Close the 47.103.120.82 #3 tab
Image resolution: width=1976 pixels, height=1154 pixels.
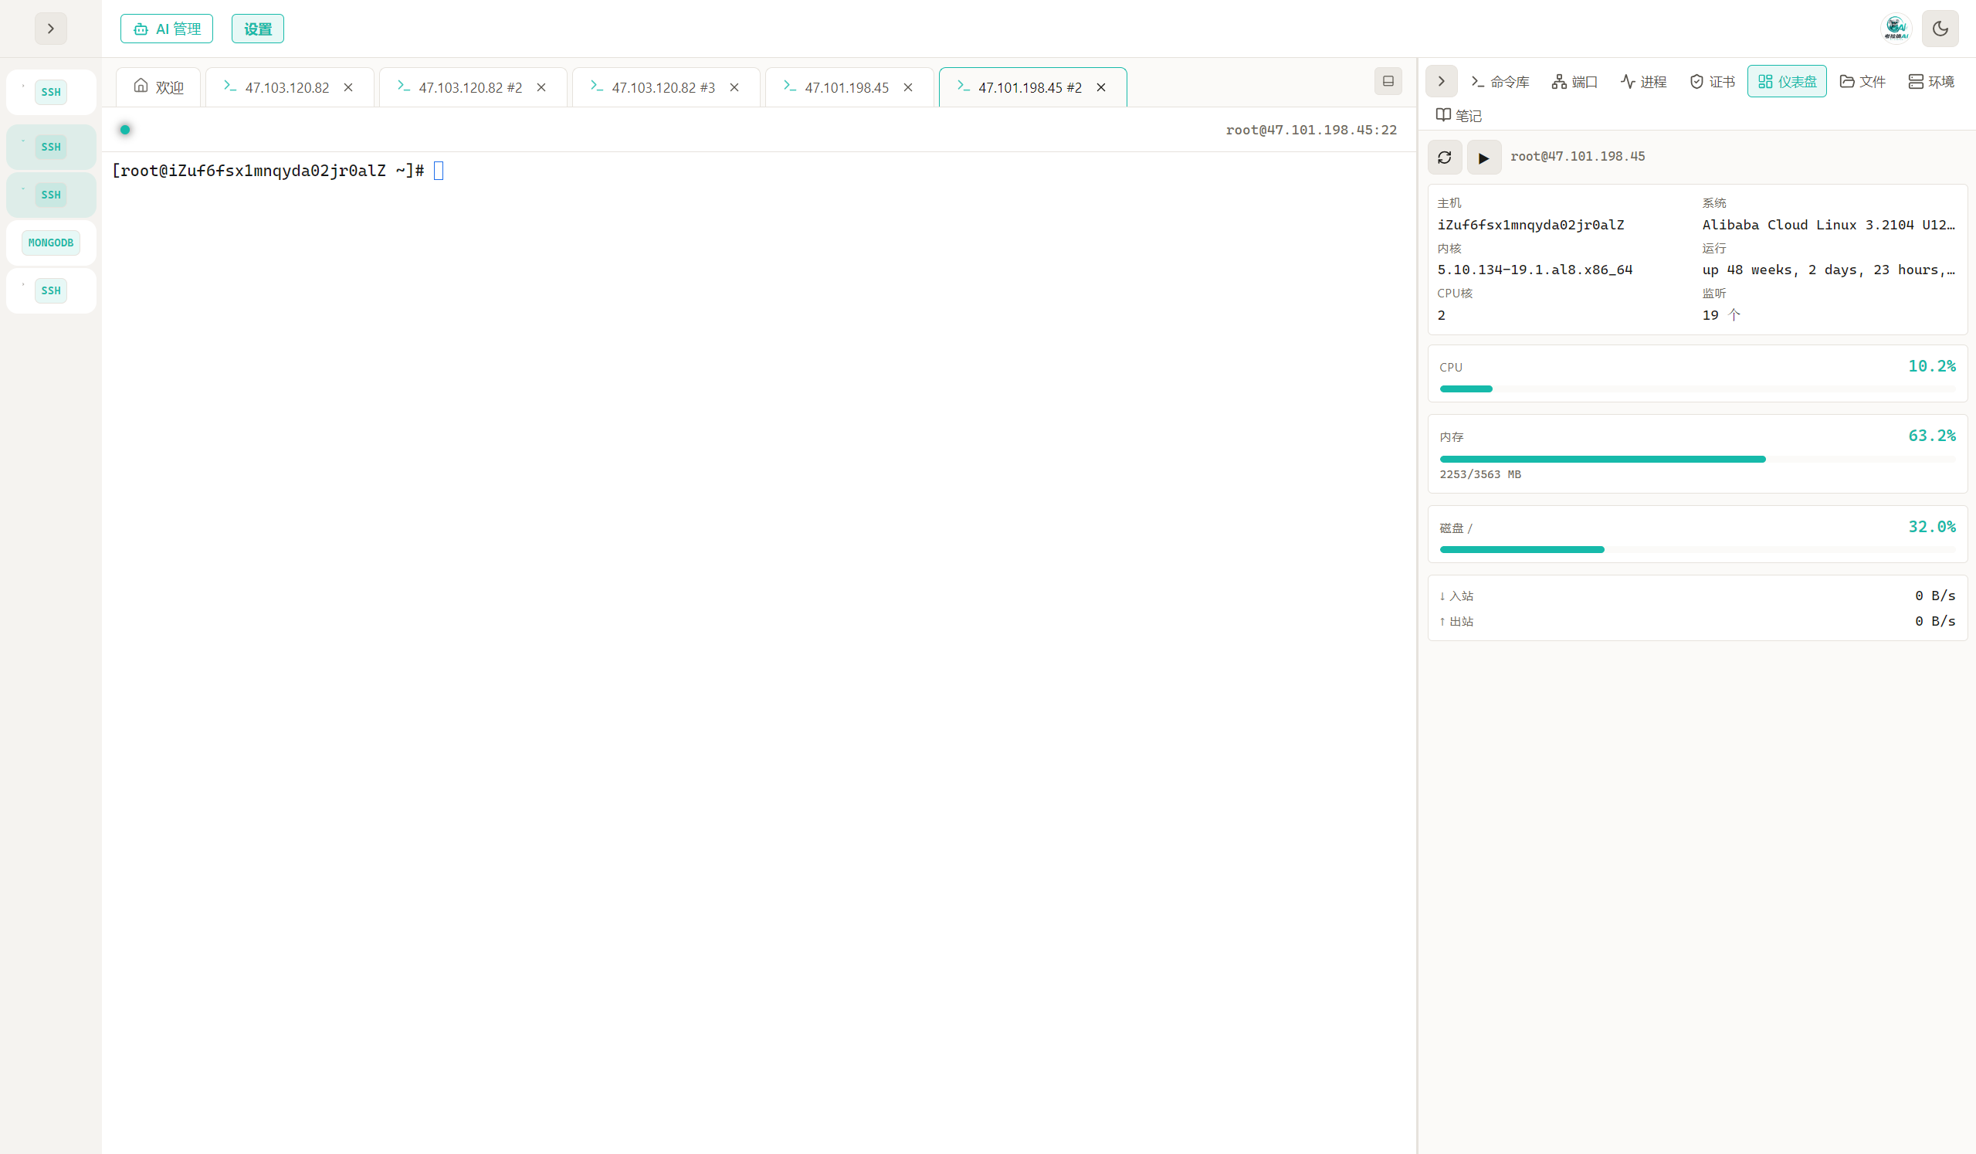[734, 87]
